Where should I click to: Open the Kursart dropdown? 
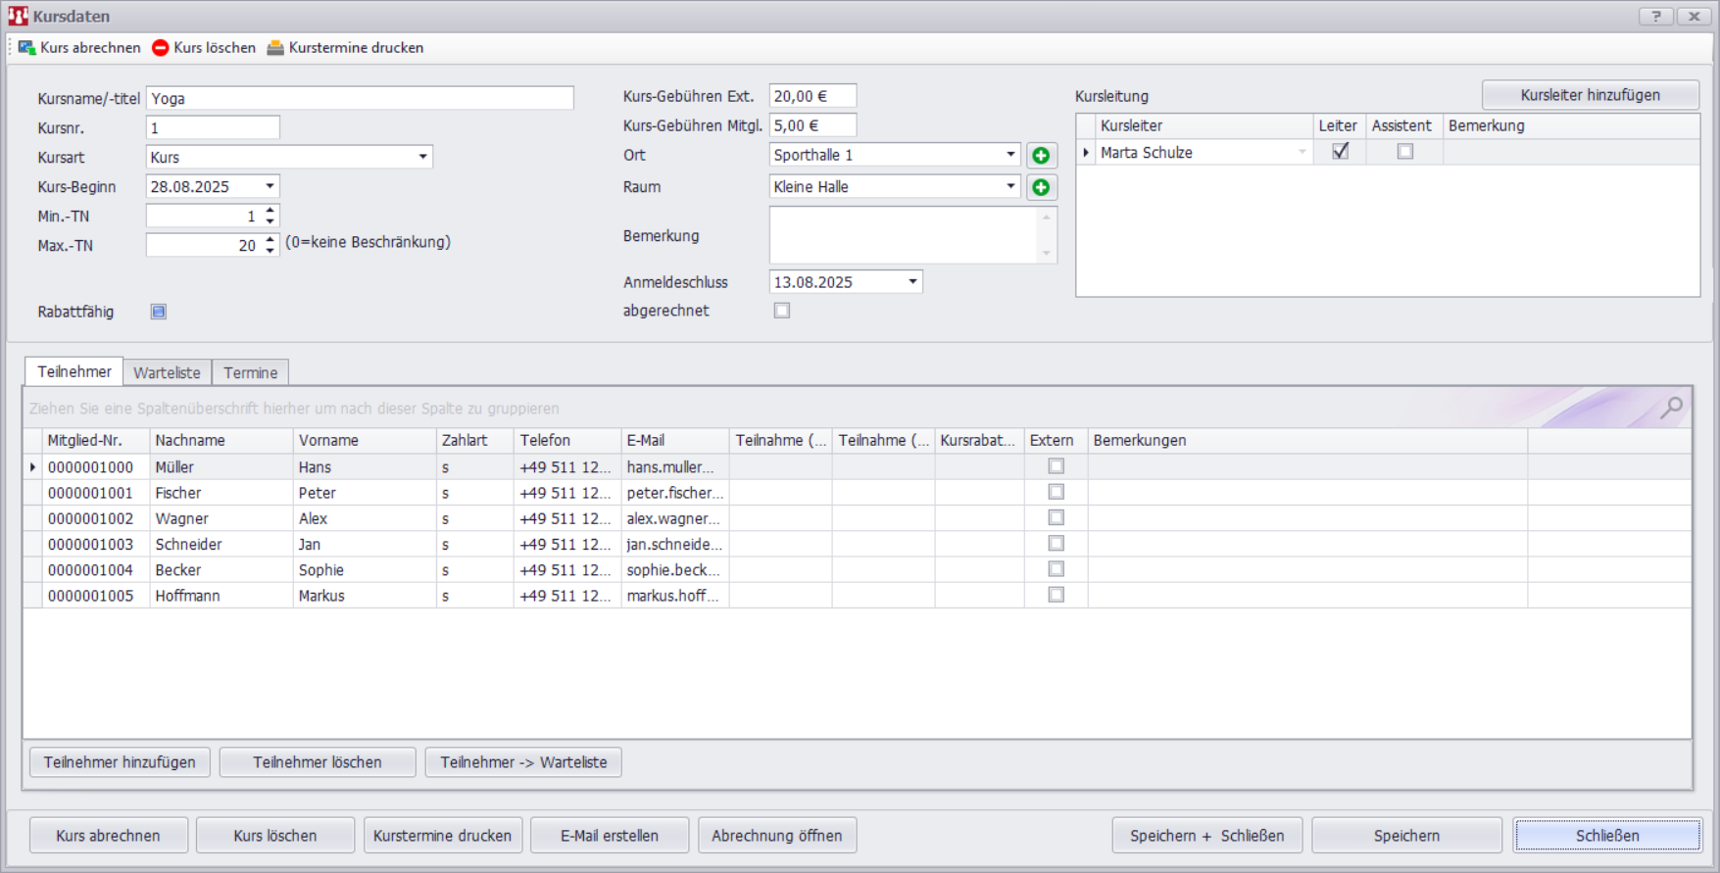[422, 157]
